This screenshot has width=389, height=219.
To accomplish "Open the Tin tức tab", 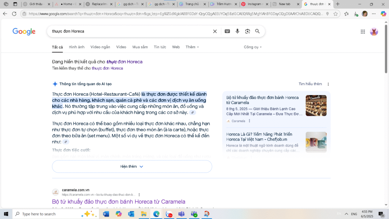I will click(x=160, y=47).
